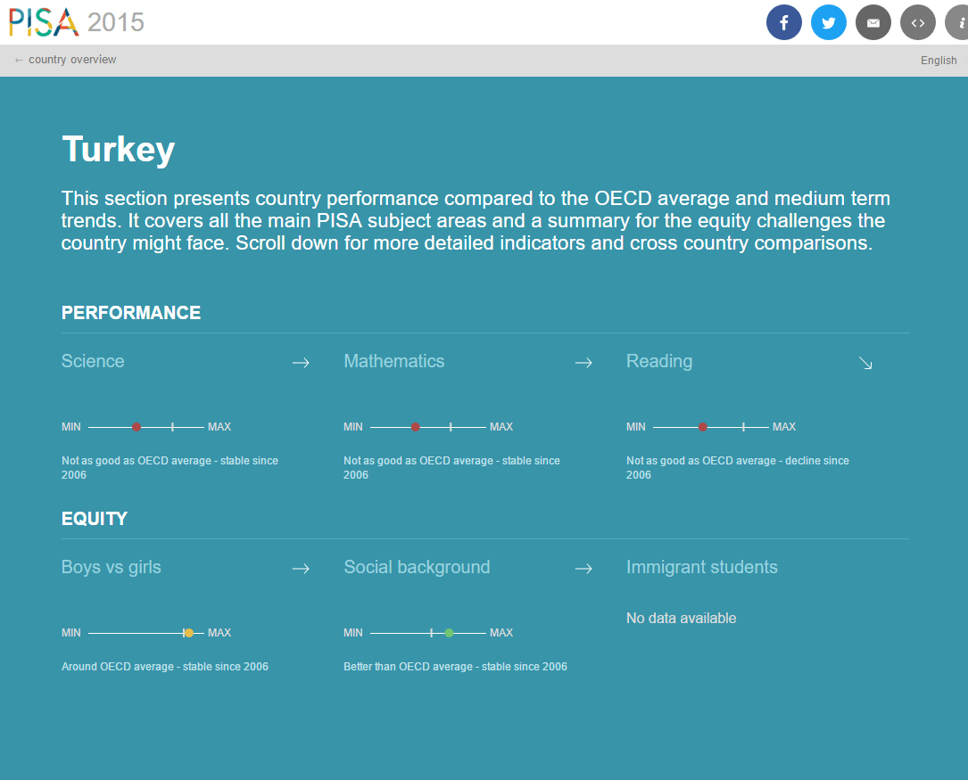Share page via Facebook icon

point(783,23)
